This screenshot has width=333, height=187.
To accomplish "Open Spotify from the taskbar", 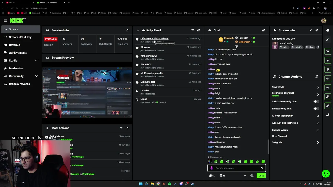I will (169, 184).
